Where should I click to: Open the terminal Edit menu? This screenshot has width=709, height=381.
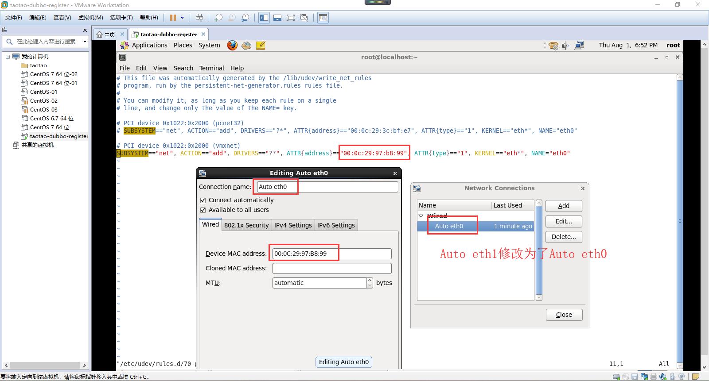tap(141, 68)
